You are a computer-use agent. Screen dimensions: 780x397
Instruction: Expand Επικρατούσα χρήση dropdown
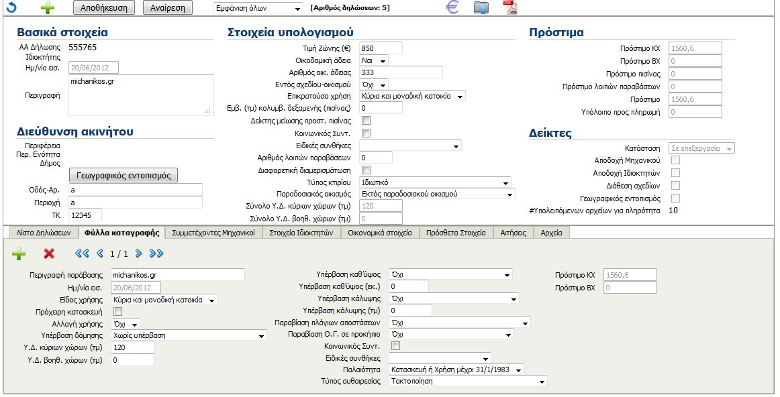click(412, 97)
